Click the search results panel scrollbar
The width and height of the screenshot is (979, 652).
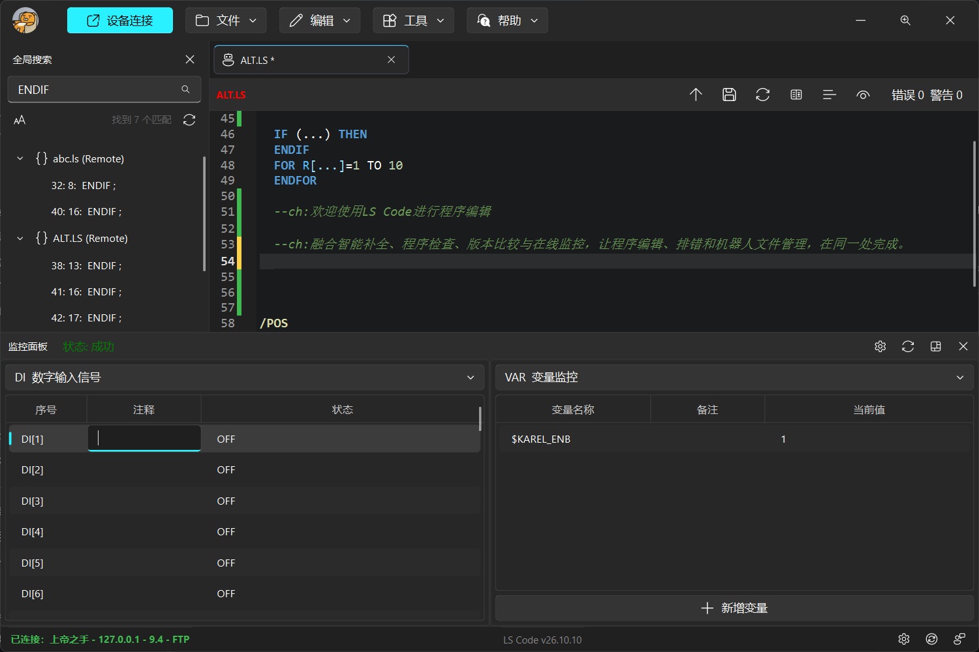pos(204,214)
